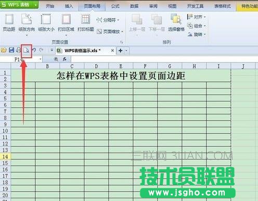Click the save disk icon
Screen dimensions: 258x201
(x=11, y=51)
